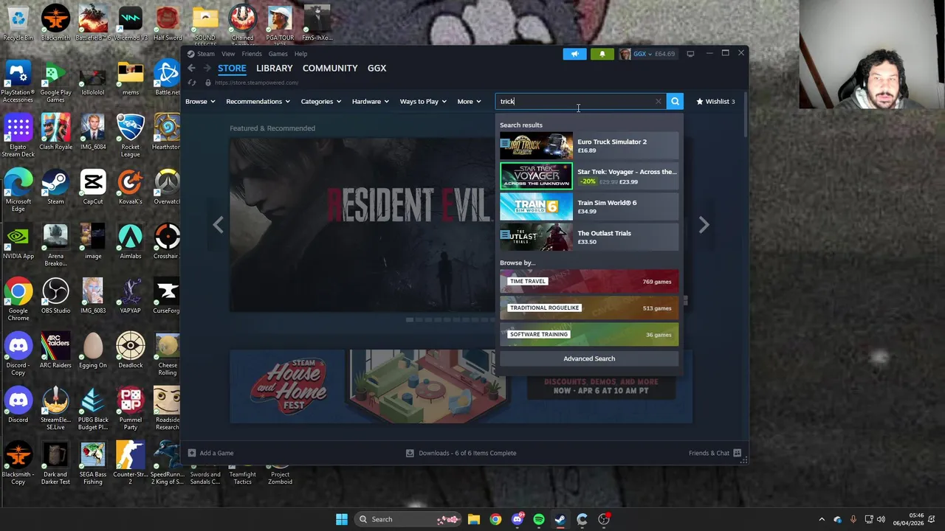Screen dimensions: 945x531
Task: Select Star Trek: Voyager search result
Action: (588, 176)
